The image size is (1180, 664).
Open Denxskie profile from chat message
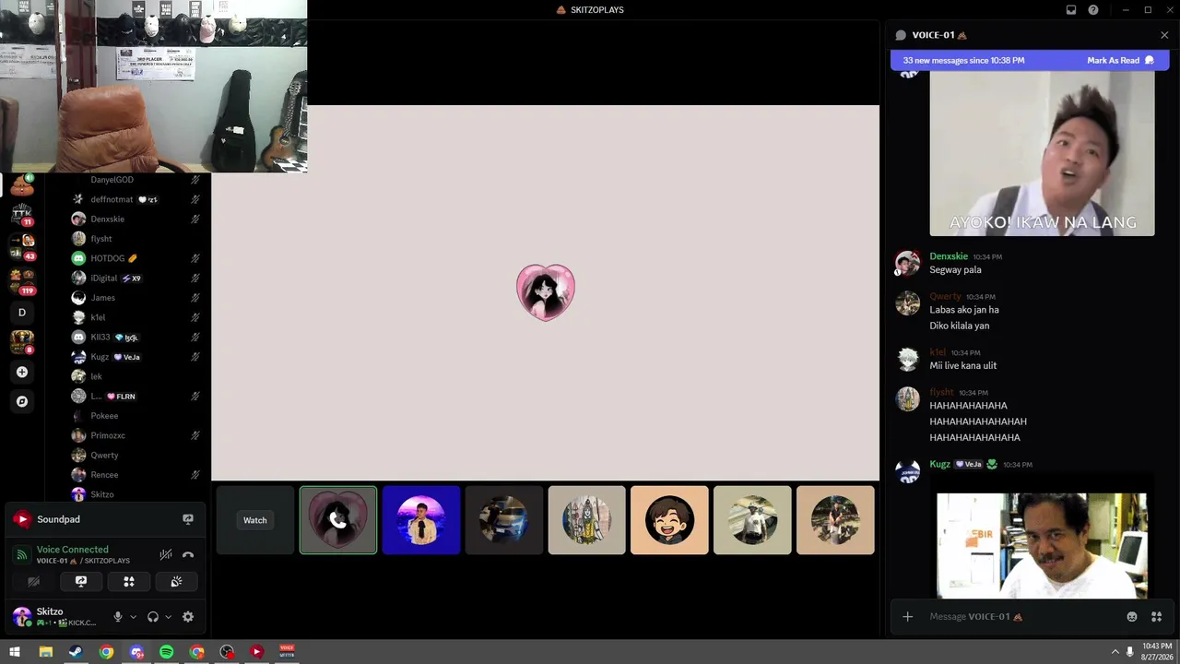pyautogui.click(x=908, y=263)
